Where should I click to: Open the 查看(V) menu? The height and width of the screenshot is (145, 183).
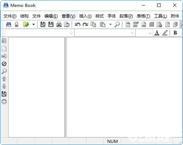tap(68, 16)
